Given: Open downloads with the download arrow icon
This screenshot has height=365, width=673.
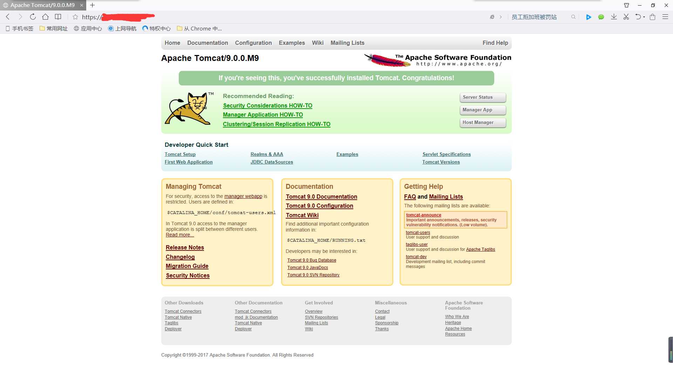Looking at the screenshot, I should coord(614,17).
